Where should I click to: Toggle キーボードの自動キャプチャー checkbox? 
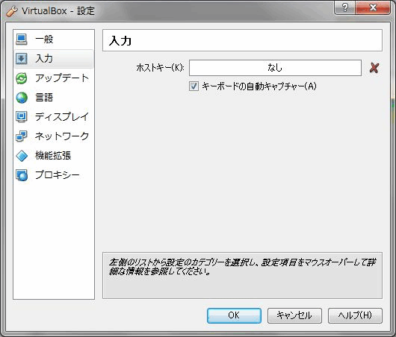point(194,86)
